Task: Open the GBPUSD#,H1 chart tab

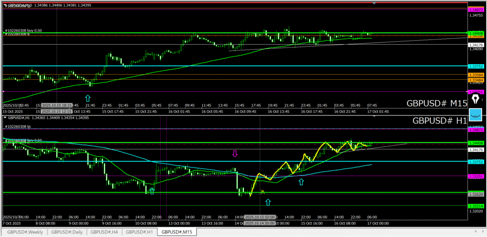Action: point(140,232)
